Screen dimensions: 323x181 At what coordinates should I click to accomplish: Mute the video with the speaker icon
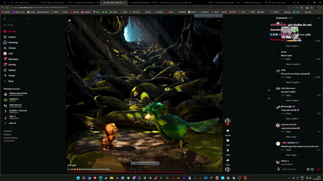point(70,20)
